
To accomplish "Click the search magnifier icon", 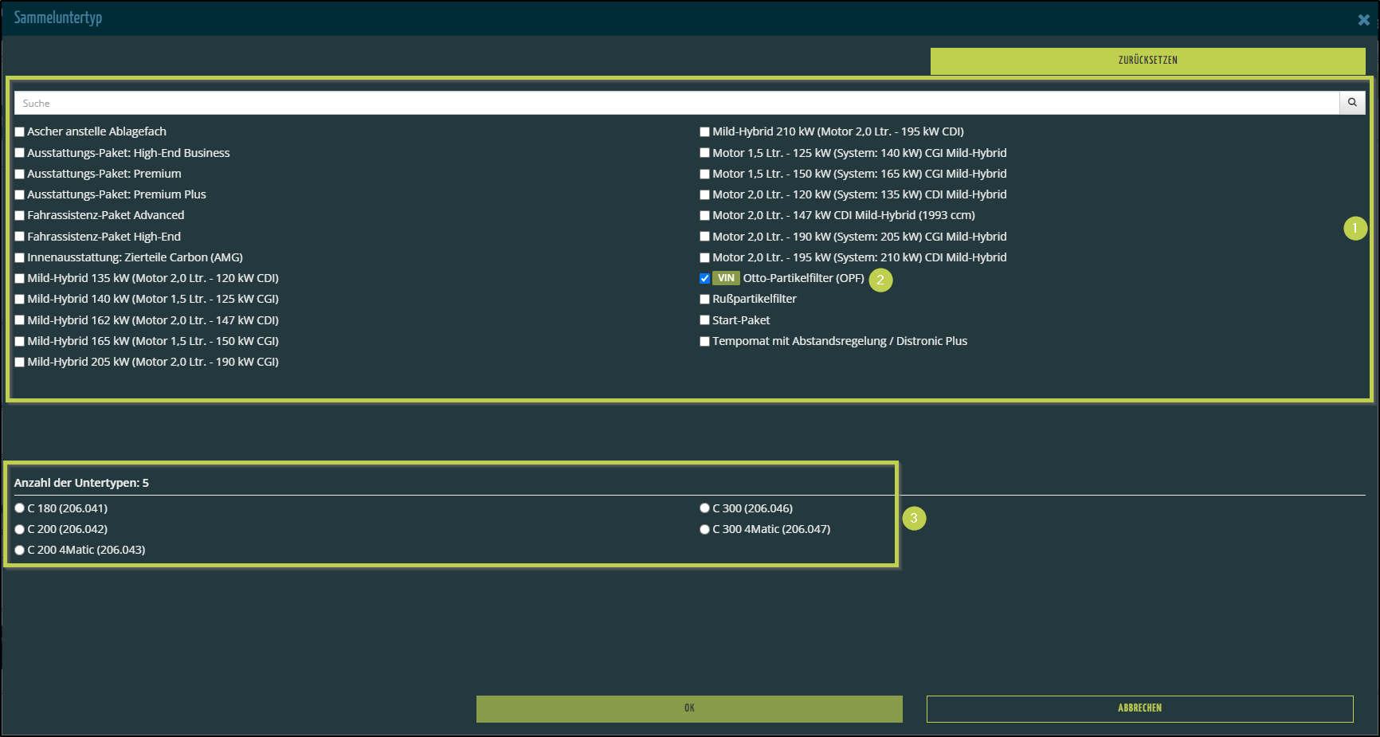I will pyautogui.click(x=1352, y=103).
